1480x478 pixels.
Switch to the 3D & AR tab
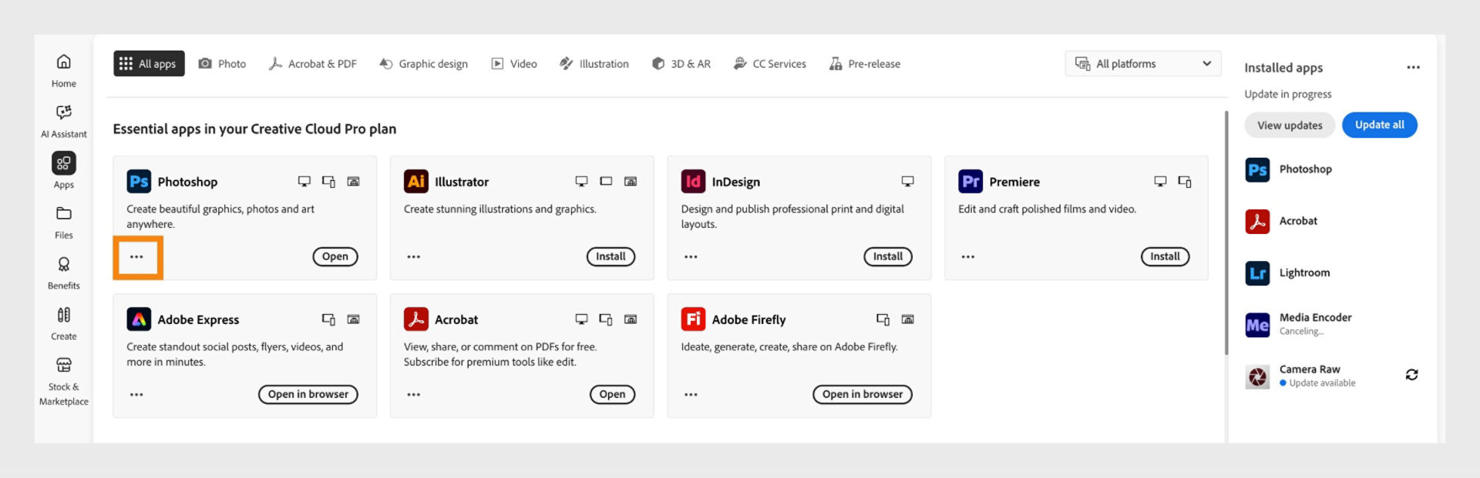(681, 64)
